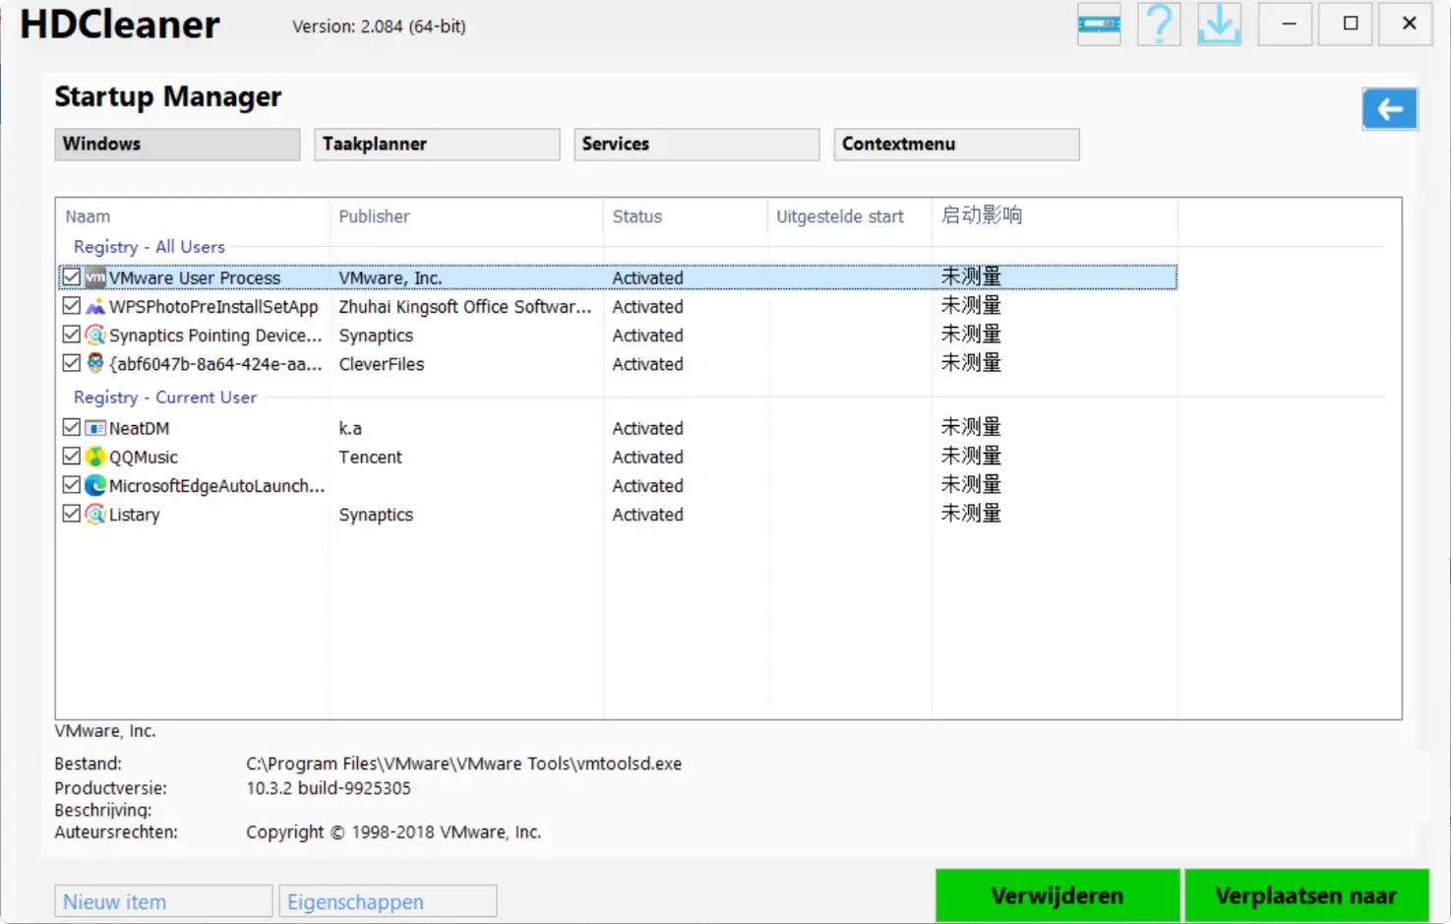Click the WPSPhotoPreInstallSetApp icon
1451x924 pixels.
point(95,307)
